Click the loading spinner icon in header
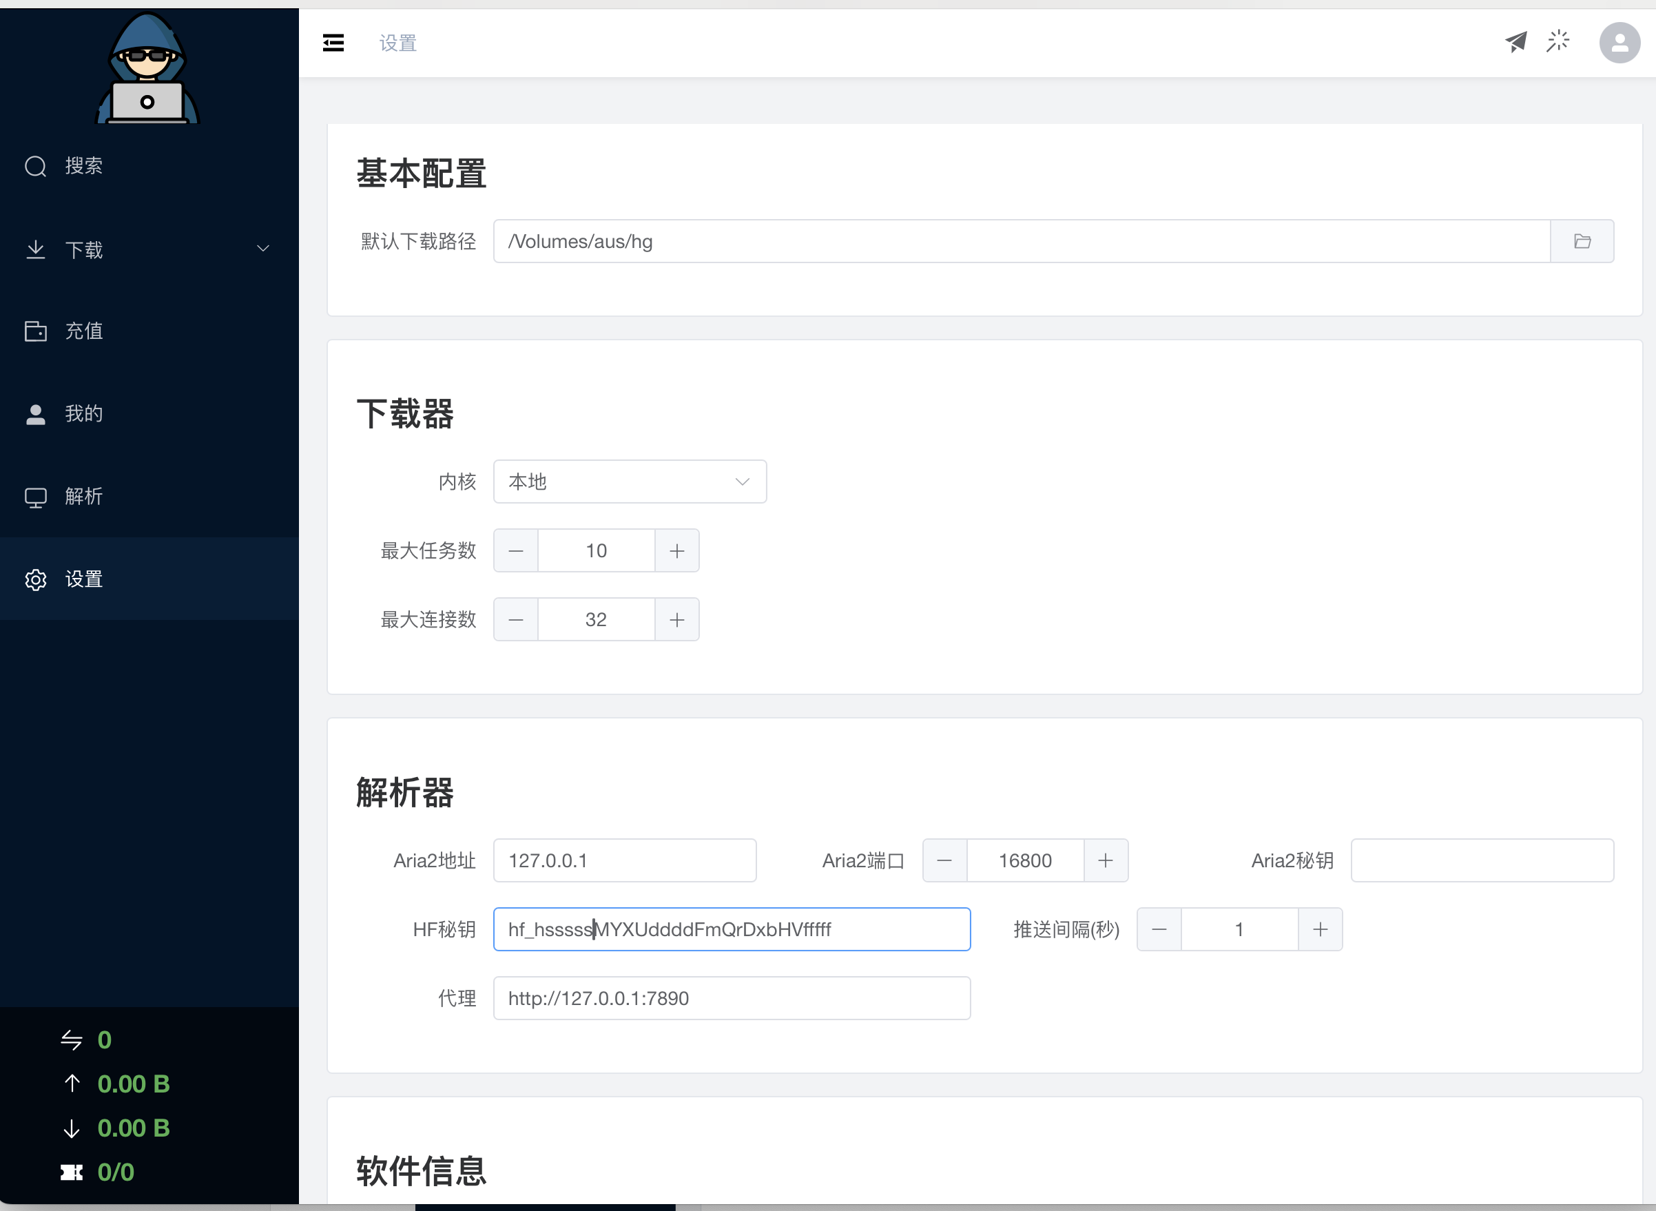This screenshot has height=1211, width=1656. [1557, 42]
